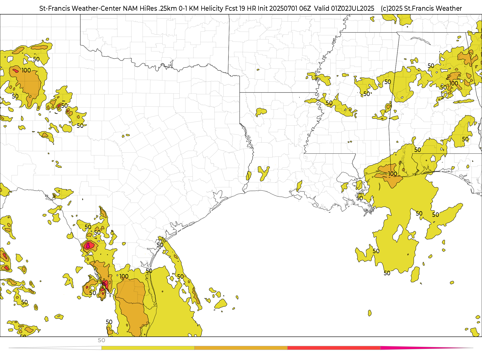Click the "Init 20250701 06Z" header text

tap(284, 9)
